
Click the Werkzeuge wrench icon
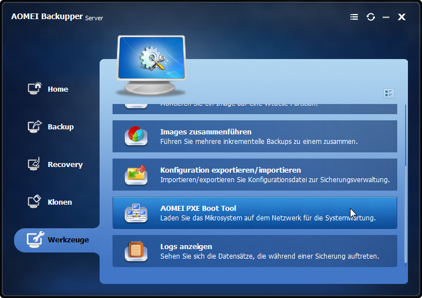pos(35,239)
